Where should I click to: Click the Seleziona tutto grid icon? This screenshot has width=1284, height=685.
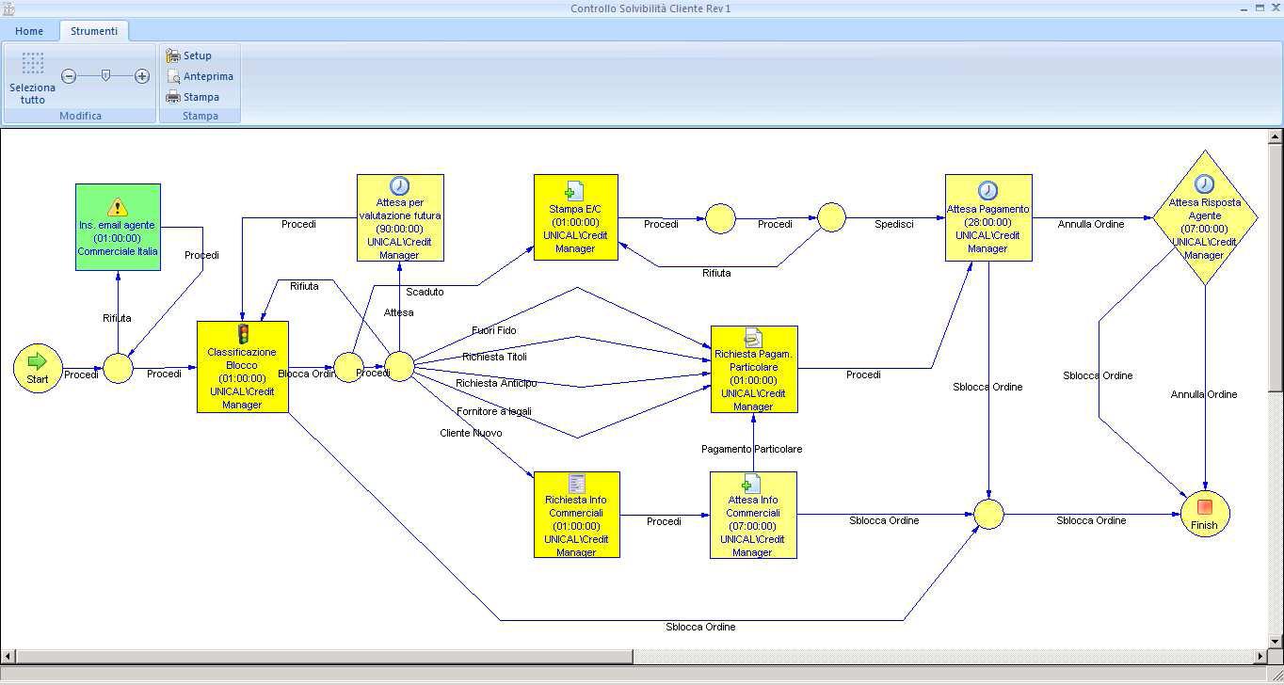coord(33,63)
